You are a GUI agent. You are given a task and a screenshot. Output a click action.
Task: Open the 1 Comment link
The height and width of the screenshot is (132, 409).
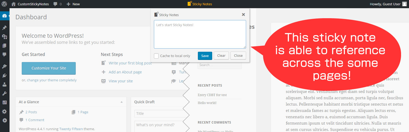pyautogui.click(x=35, y=120)
